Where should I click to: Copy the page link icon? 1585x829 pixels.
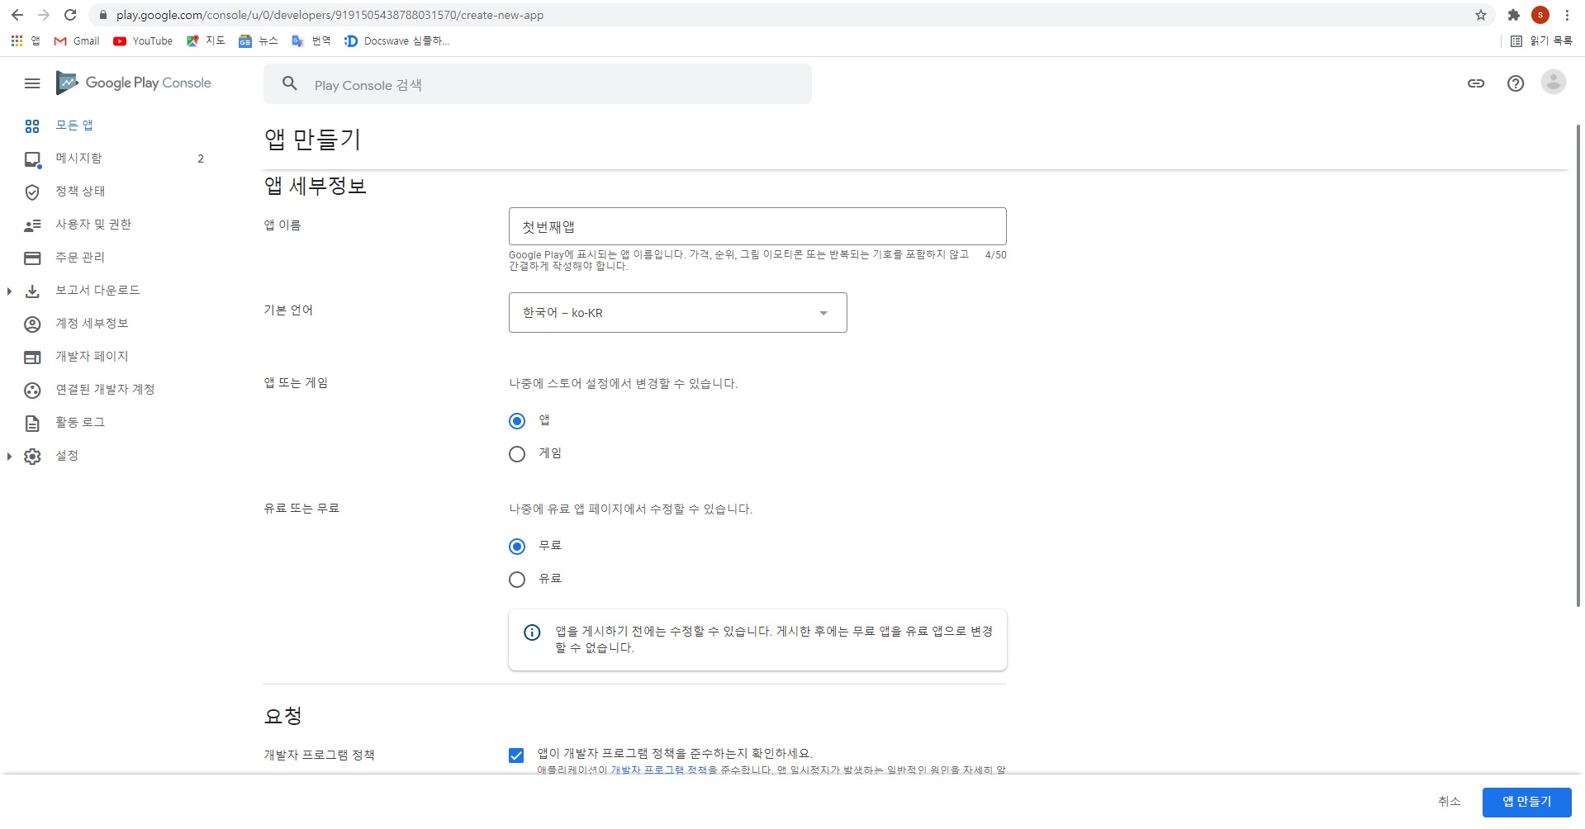[x=1476, y=83]
